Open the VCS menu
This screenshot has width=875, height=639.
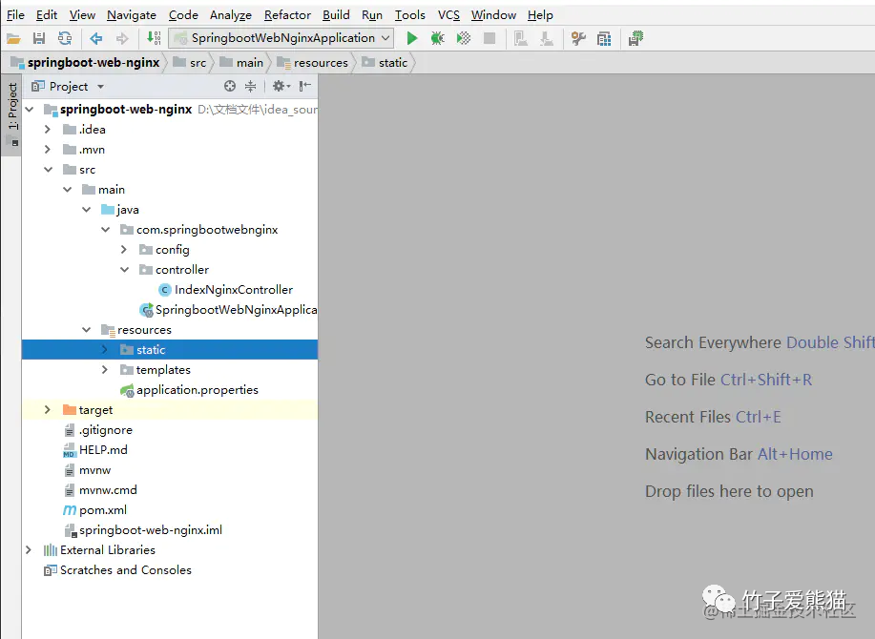pyautogui.click(x=448, y=15)
